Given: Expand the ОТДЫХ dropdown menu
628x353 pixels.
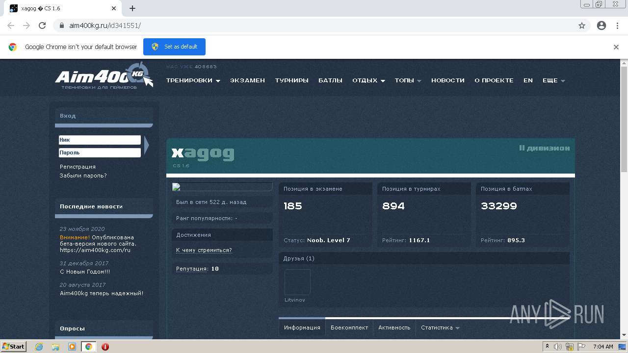Looking at the screenshot, I should [368, 80].
